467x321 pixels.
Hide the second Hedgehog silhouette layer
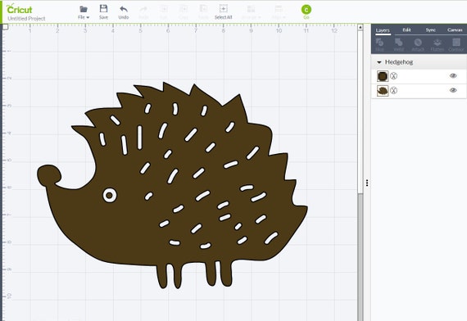[453, 90]
